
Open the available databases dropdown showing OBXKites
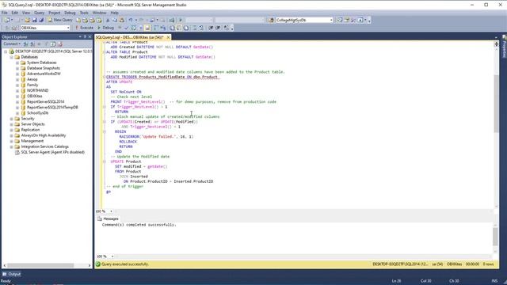[x=45, y=28]
